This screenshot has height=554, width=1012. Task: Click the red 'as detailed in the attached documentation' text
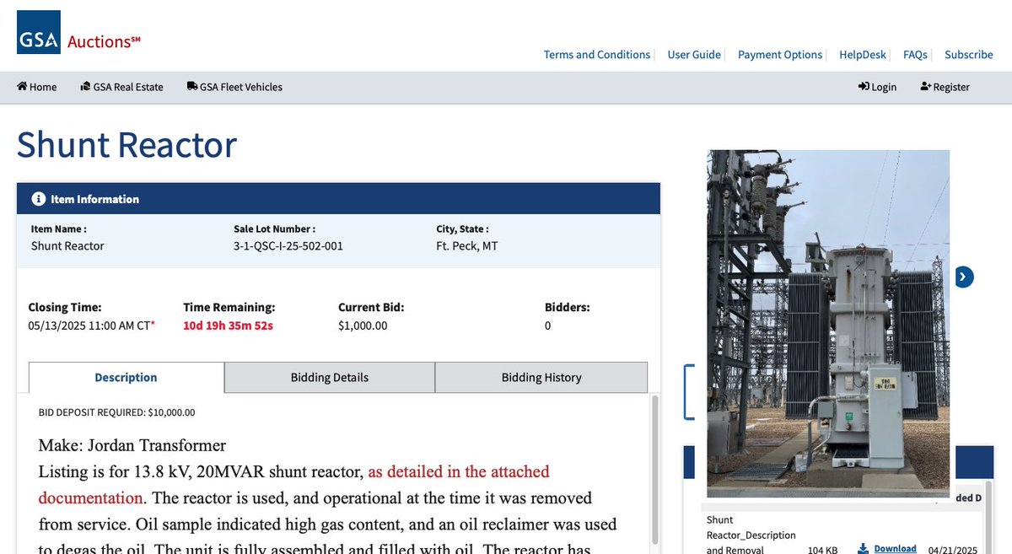(294, 485)
